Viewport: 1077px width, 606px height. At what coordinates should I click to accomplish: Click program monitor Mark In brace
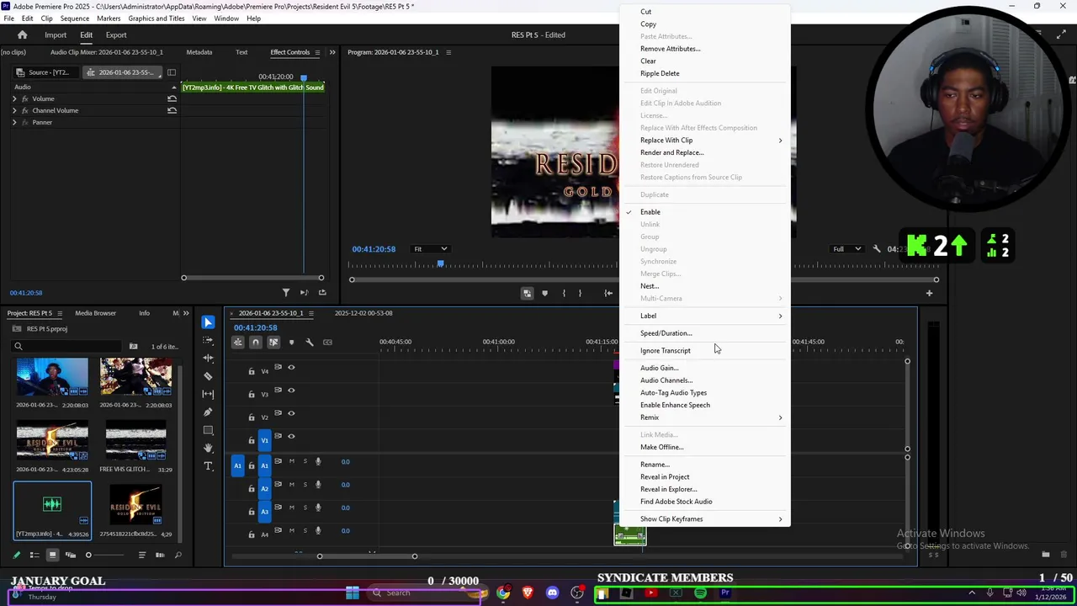point(564,293)
